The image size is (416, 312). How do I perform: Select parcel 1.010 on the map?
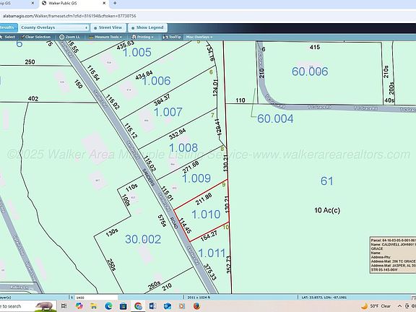(x=206, y=214)
